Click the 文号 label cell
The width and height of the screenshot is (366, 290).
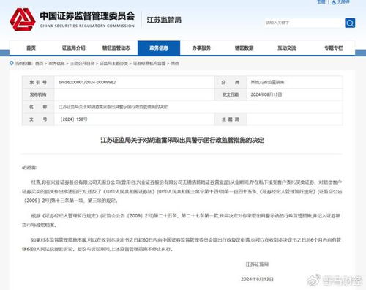point(38,119)
